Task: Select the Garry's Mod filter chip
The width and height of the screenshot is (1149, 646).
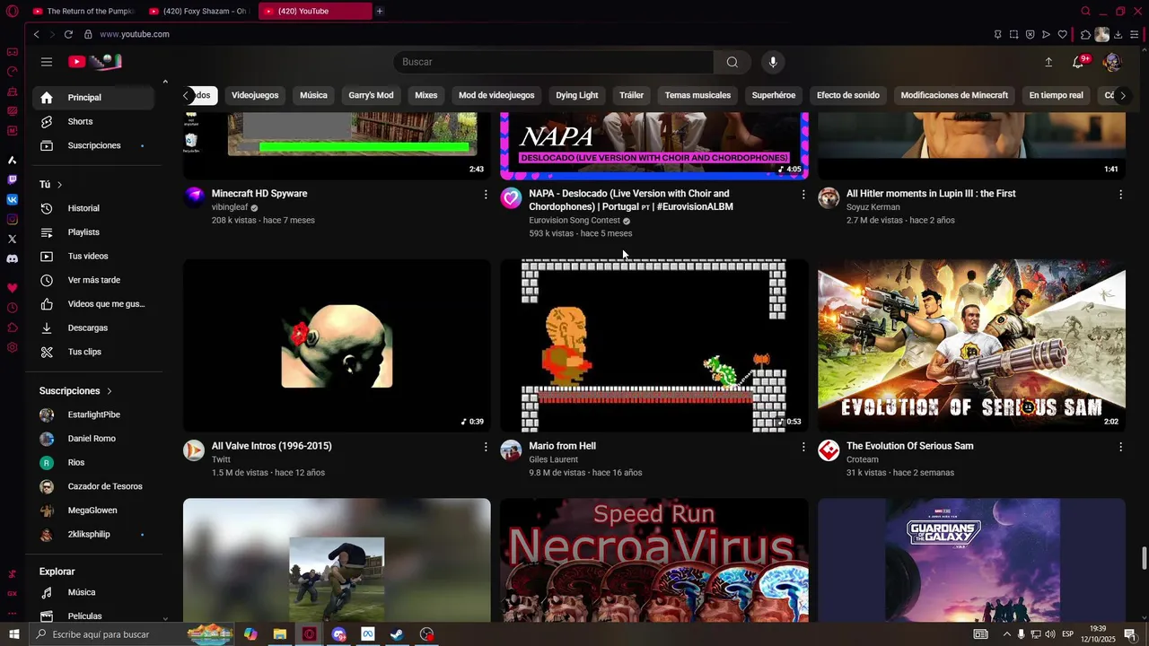Action: point(371,95)
